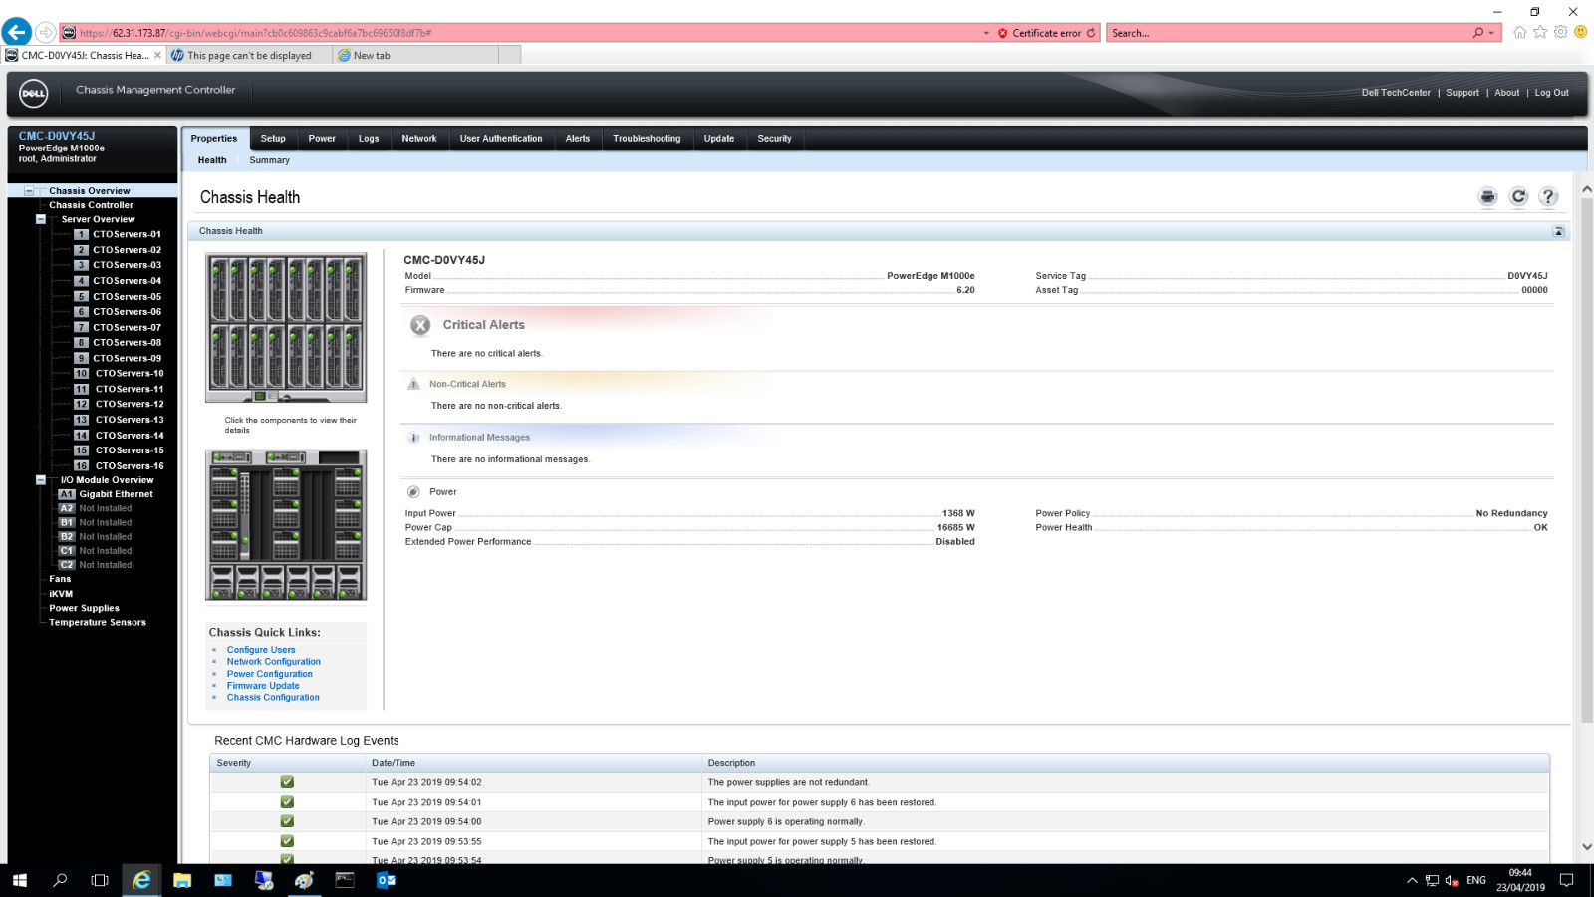Select Power Supplies in the tree
The width and height of the screenshot is (1594, 897).
click(x=84, y=608)
